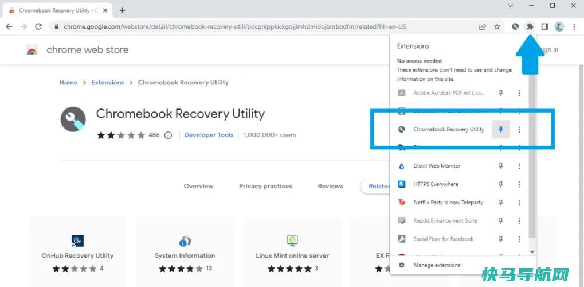Select the Chromebook Recovery Utility browser tab
The image size is (584, 287).
(58, 10)
